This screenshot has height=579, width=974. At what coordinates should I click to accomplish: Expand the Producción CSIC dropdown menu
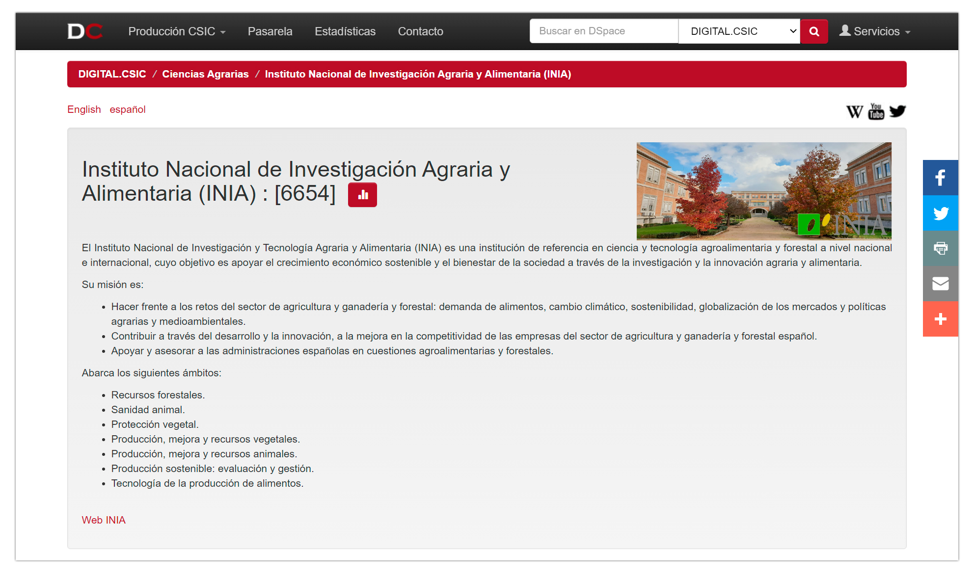pos(177,31)
